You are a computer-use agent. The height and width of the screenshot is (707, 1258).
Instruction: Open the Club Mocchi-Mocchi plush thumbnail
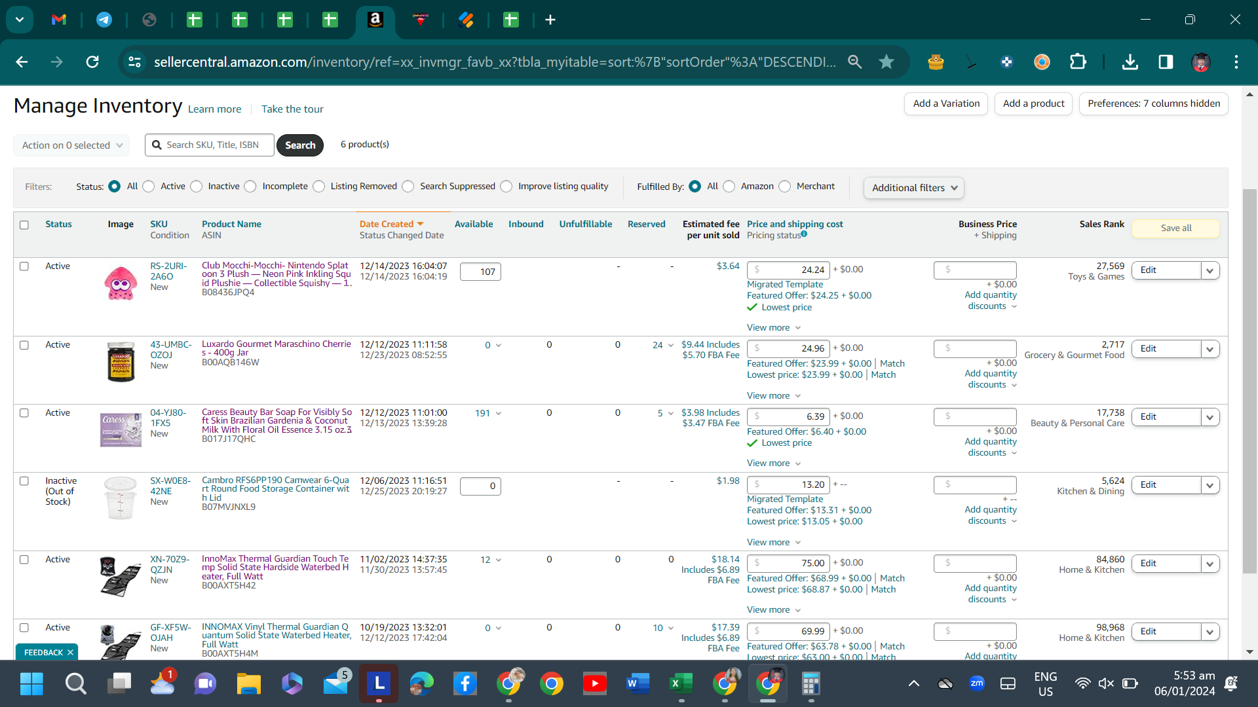click(x=121, y=283)
